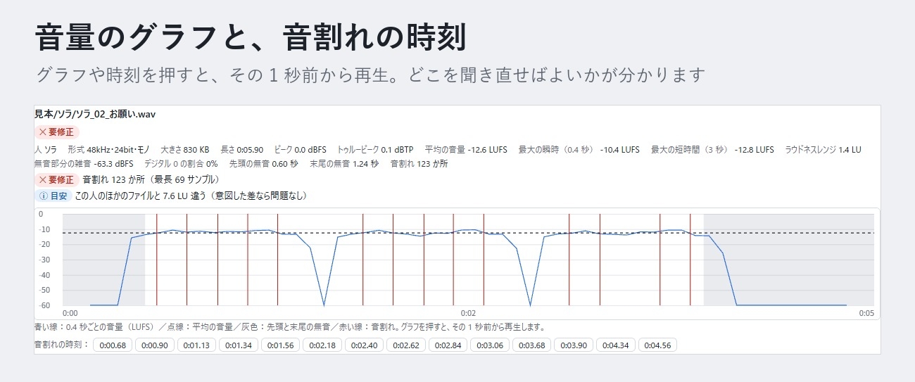Jump to clipping at 0:03.68
The height and width of the screenshot is (382, 915).
[532, 345]
